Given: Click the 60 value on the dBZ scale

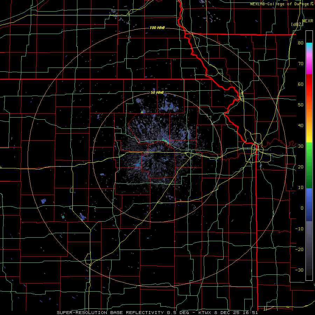Looking at the screenshot, I should (301, 84).
